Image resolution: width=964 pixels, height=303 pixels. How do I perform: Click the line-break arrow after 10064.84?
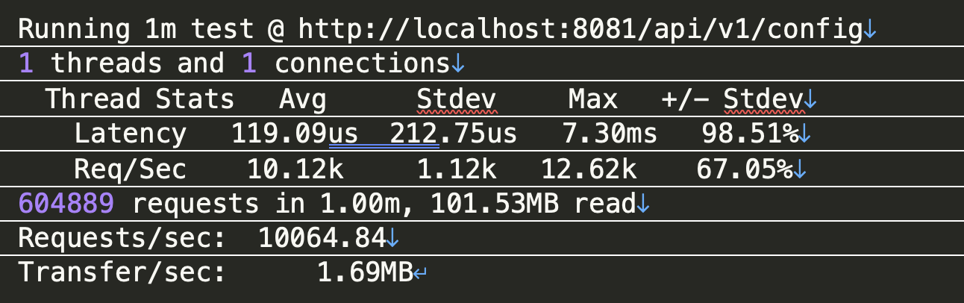393,240
